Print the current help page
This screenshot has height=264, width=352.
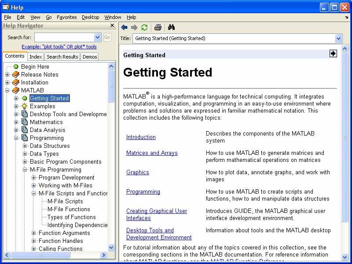tap(158, 27)
